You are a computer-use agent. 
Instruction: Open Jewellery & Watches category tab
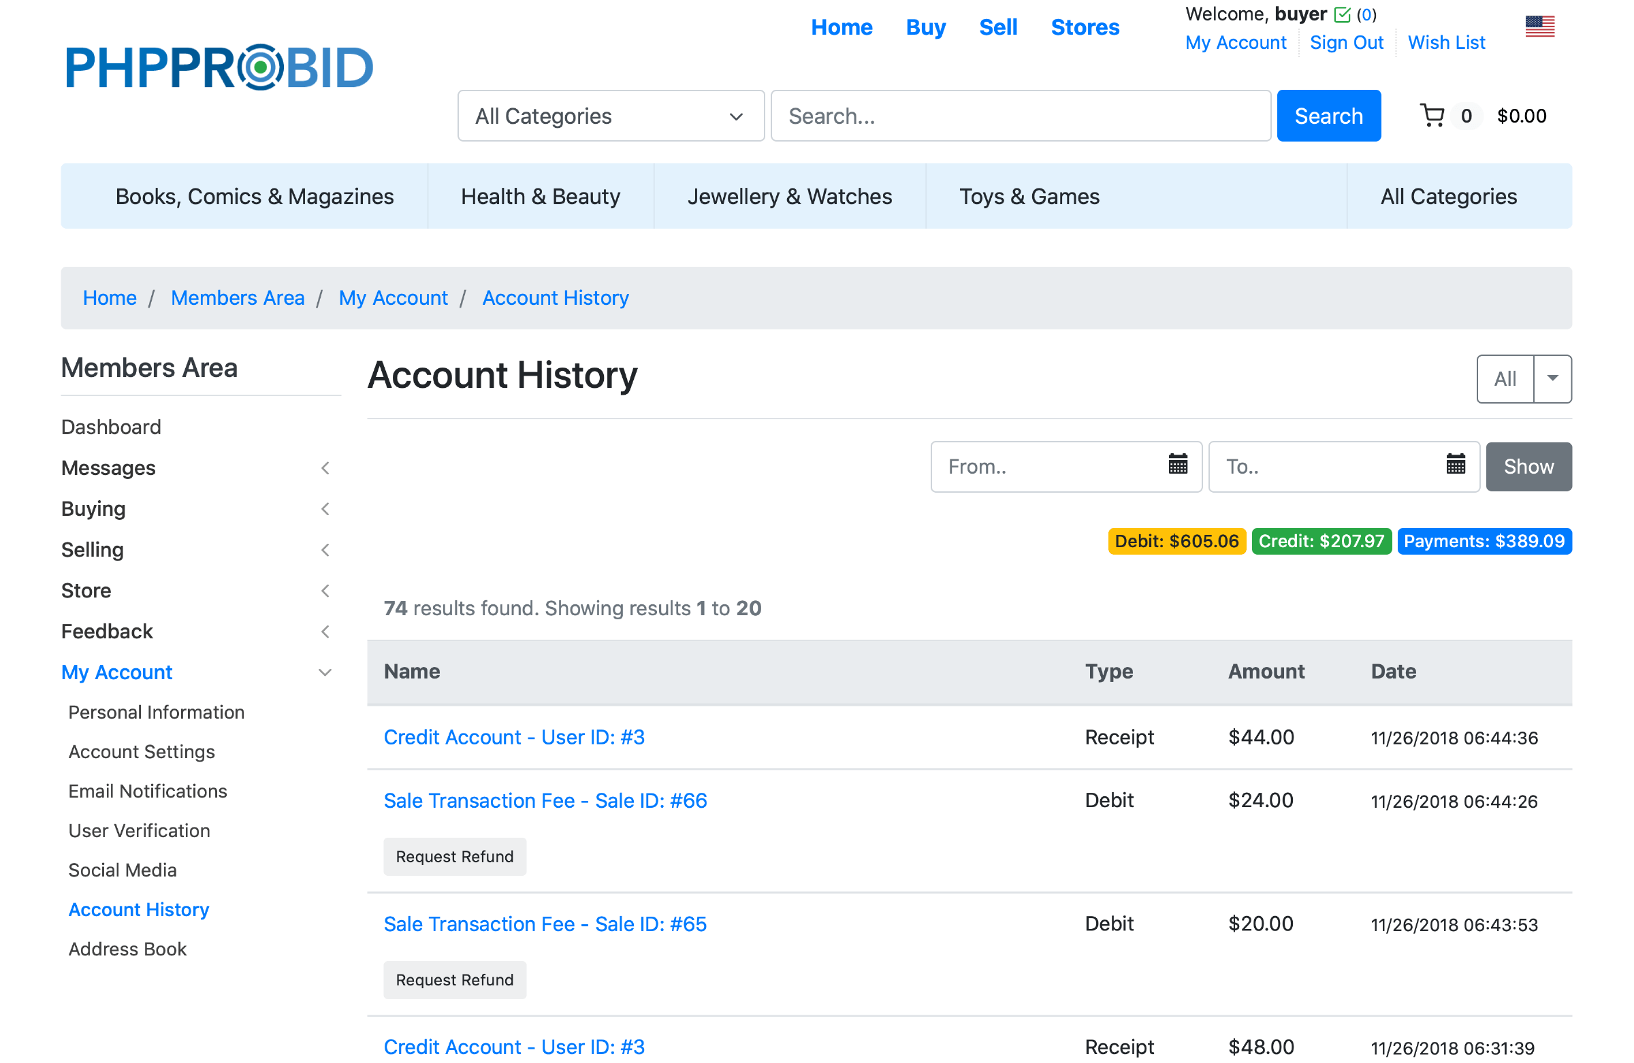pyautogui.click(x=790, y=196)
